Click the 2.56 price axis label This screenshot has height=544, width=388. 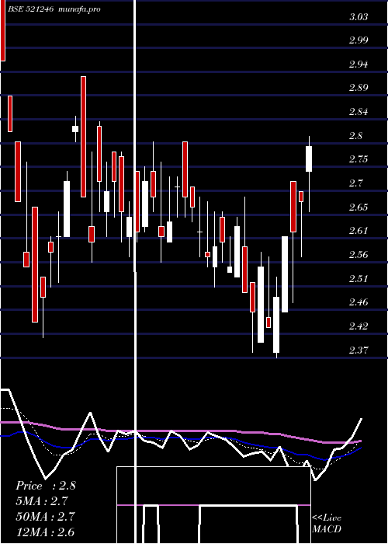[x=359, y=255]
